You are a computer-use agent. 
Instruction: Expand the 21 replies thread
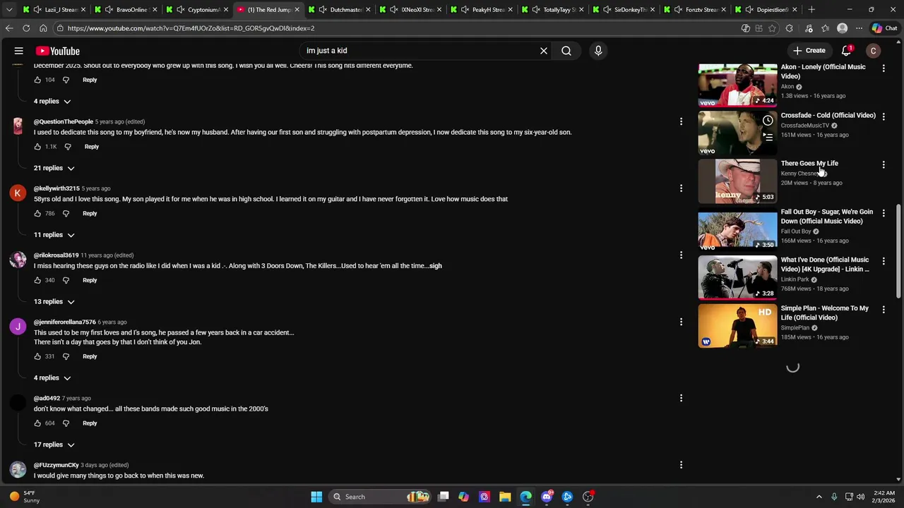coord(54,168)
